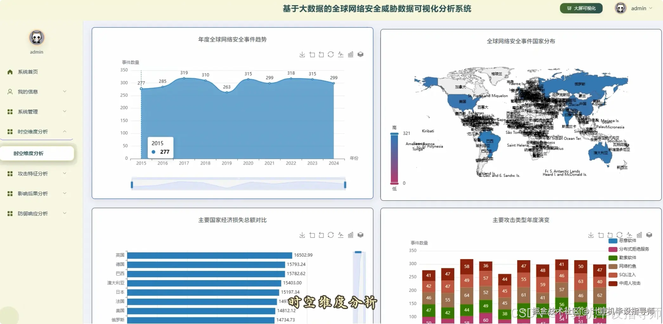Collapse the 时空维度分析 parent menu chevron
663x324 pixels.
click(x=65, y=131)
